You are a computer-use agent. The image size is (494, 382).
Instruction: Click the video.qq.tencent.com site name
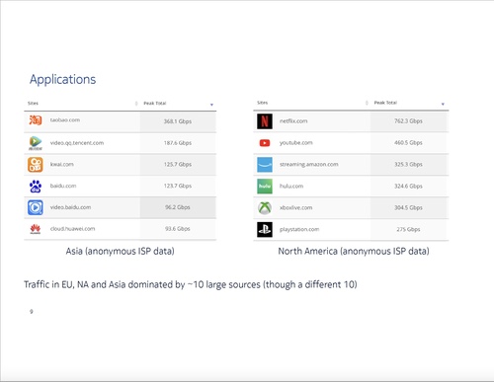point(77,143)
